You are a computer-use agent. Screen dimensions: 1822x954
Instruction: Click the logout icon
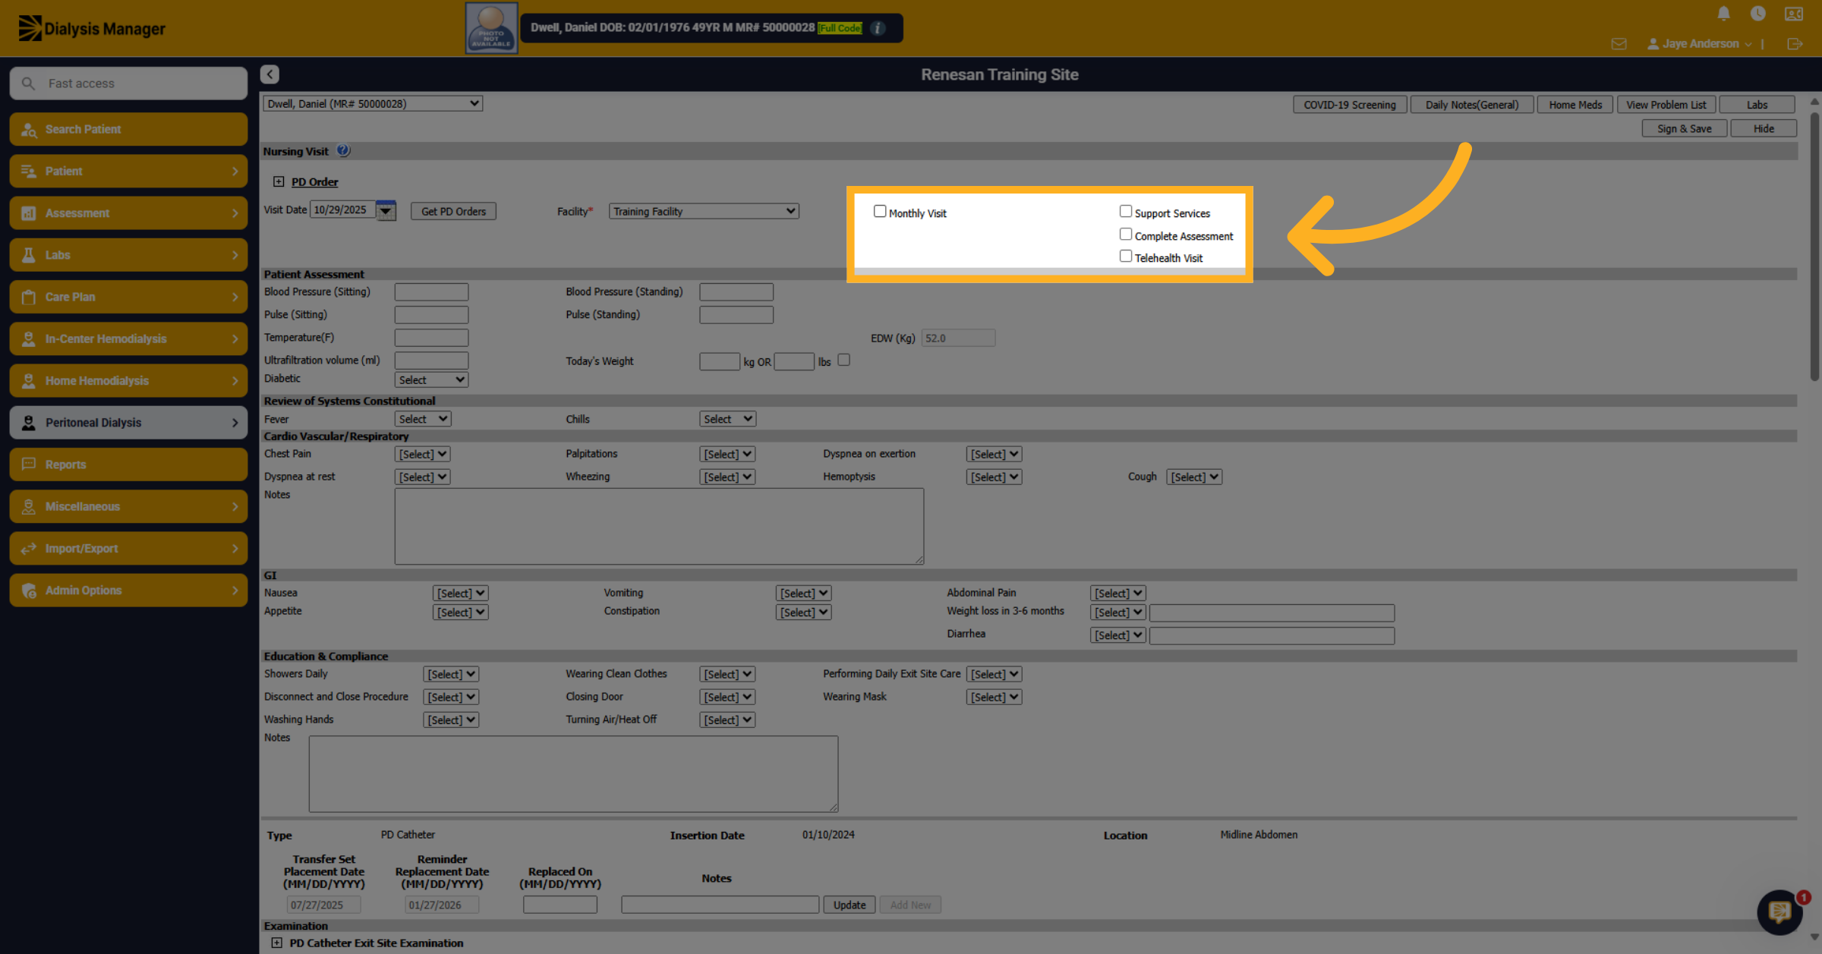[1795, 44]
